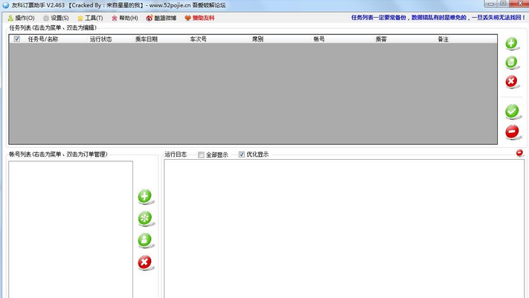Open the 帮助(H) menu
The image size is (529, 298).
pos(125,18)
